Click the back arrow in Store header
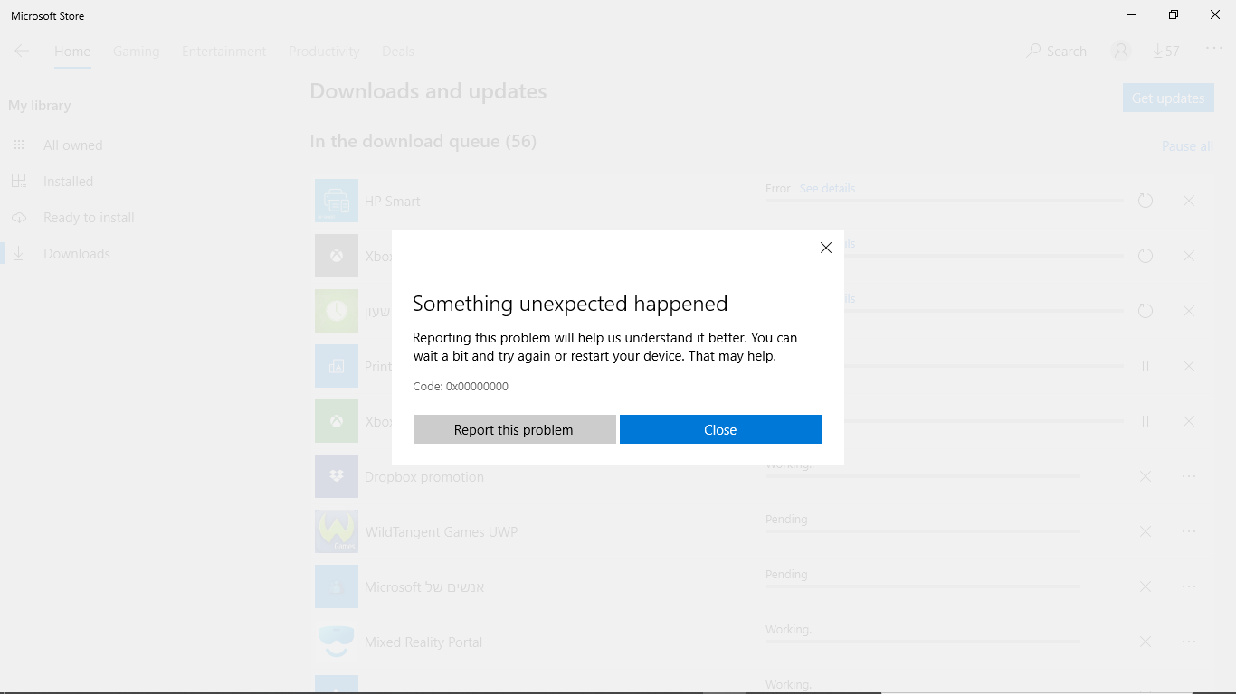Image resolution: width=1236 pixels, height=694 pixels. pos(22,51)
